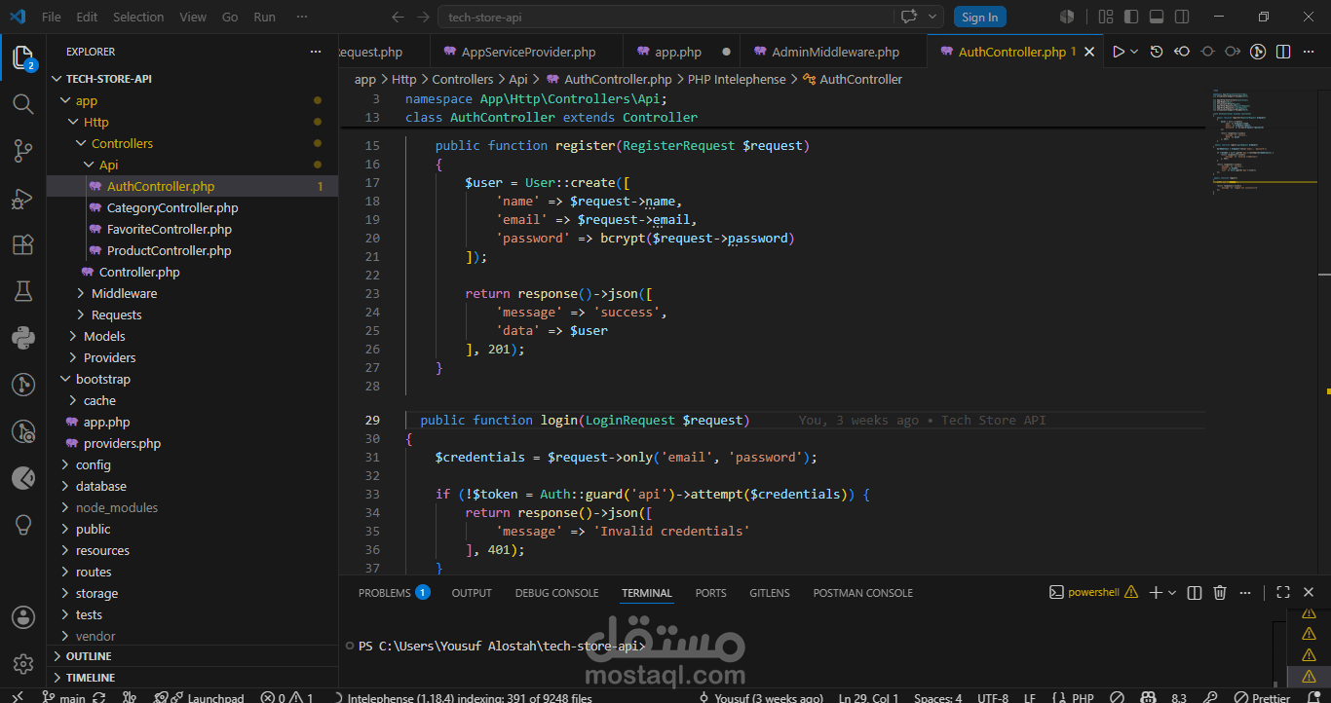
Task: Open the Explorer view in activity bar
Action: pyautogui.click(x=23, y=57)
